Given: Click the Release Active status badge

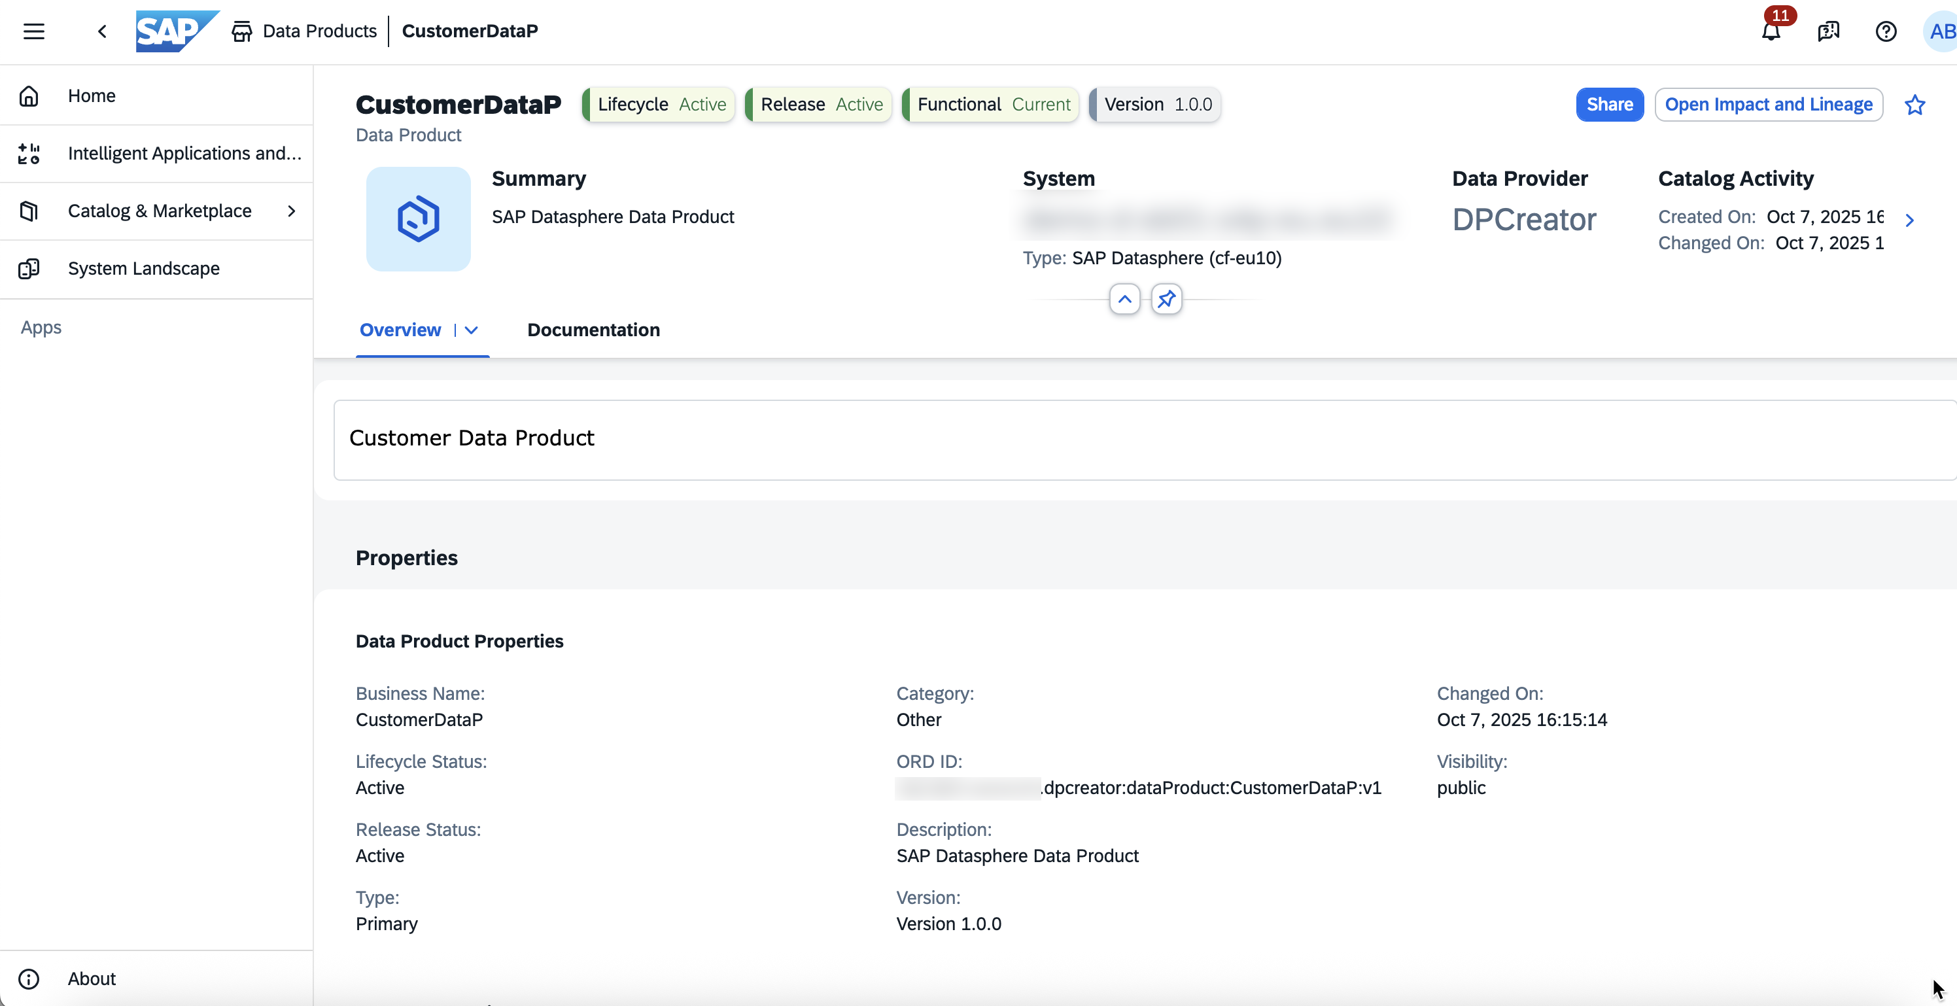Looking at the screenshot, I should pyautogui.click(x=818, y=105).
